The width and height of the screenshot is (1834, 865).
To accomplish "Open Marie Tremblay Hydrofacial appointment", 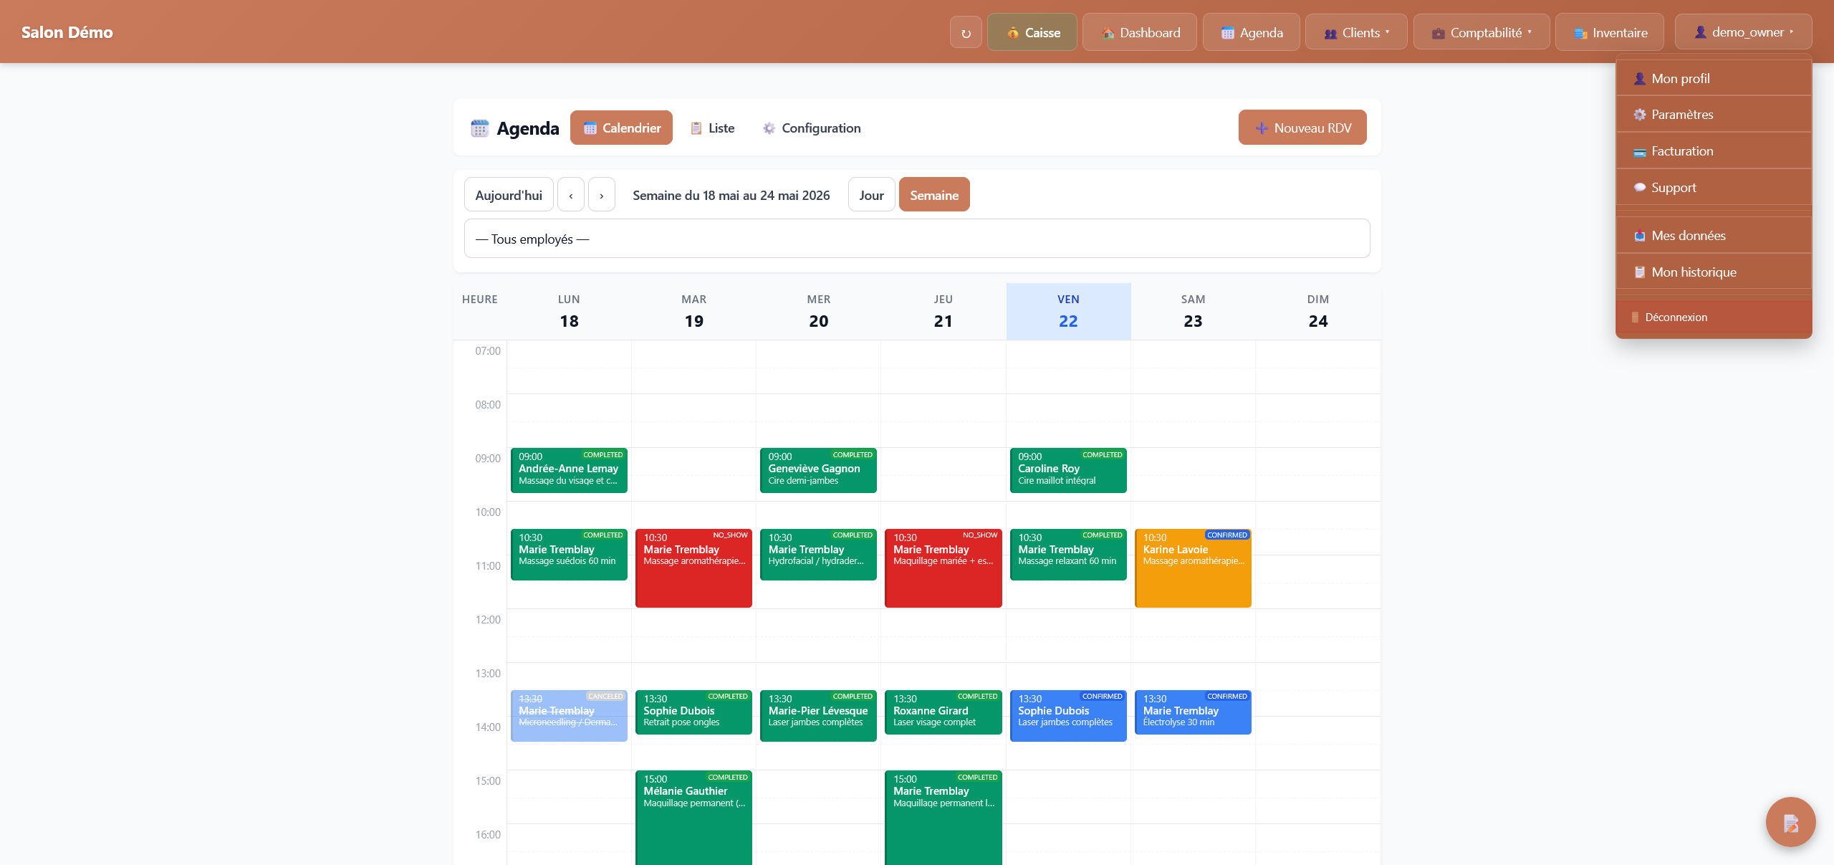I will (x=818, y=554).
